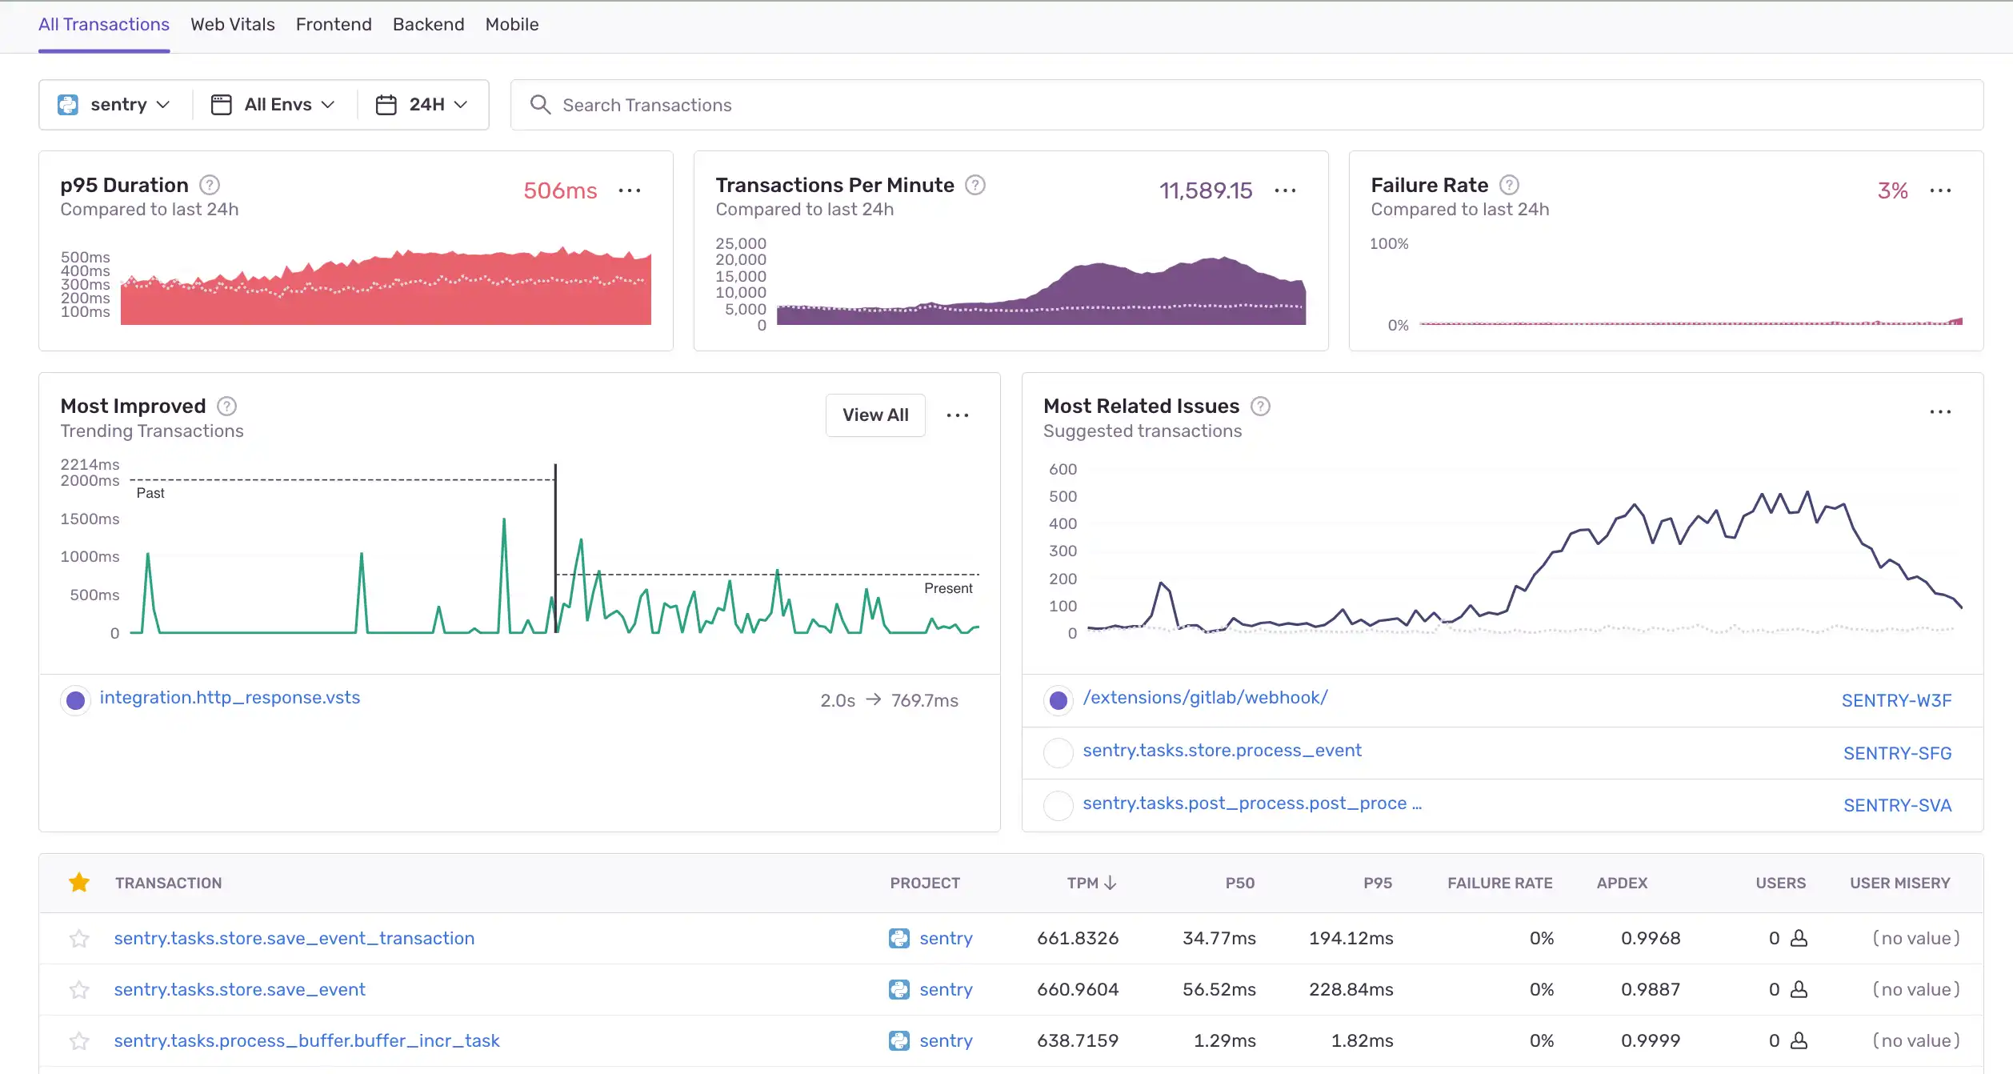Select sentry.tasks.store.process_event radio button
The width and height of the screenshot is (2013, 1074).
pyautogui.click(x=1059, y=753)
